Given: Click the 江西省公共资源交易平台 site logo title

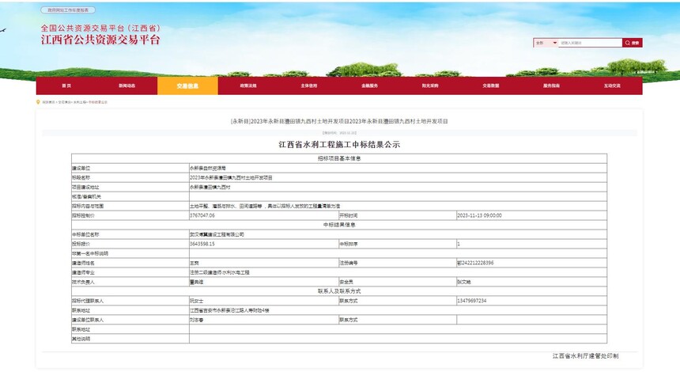Looking at the screenshot, I should 100,40.
